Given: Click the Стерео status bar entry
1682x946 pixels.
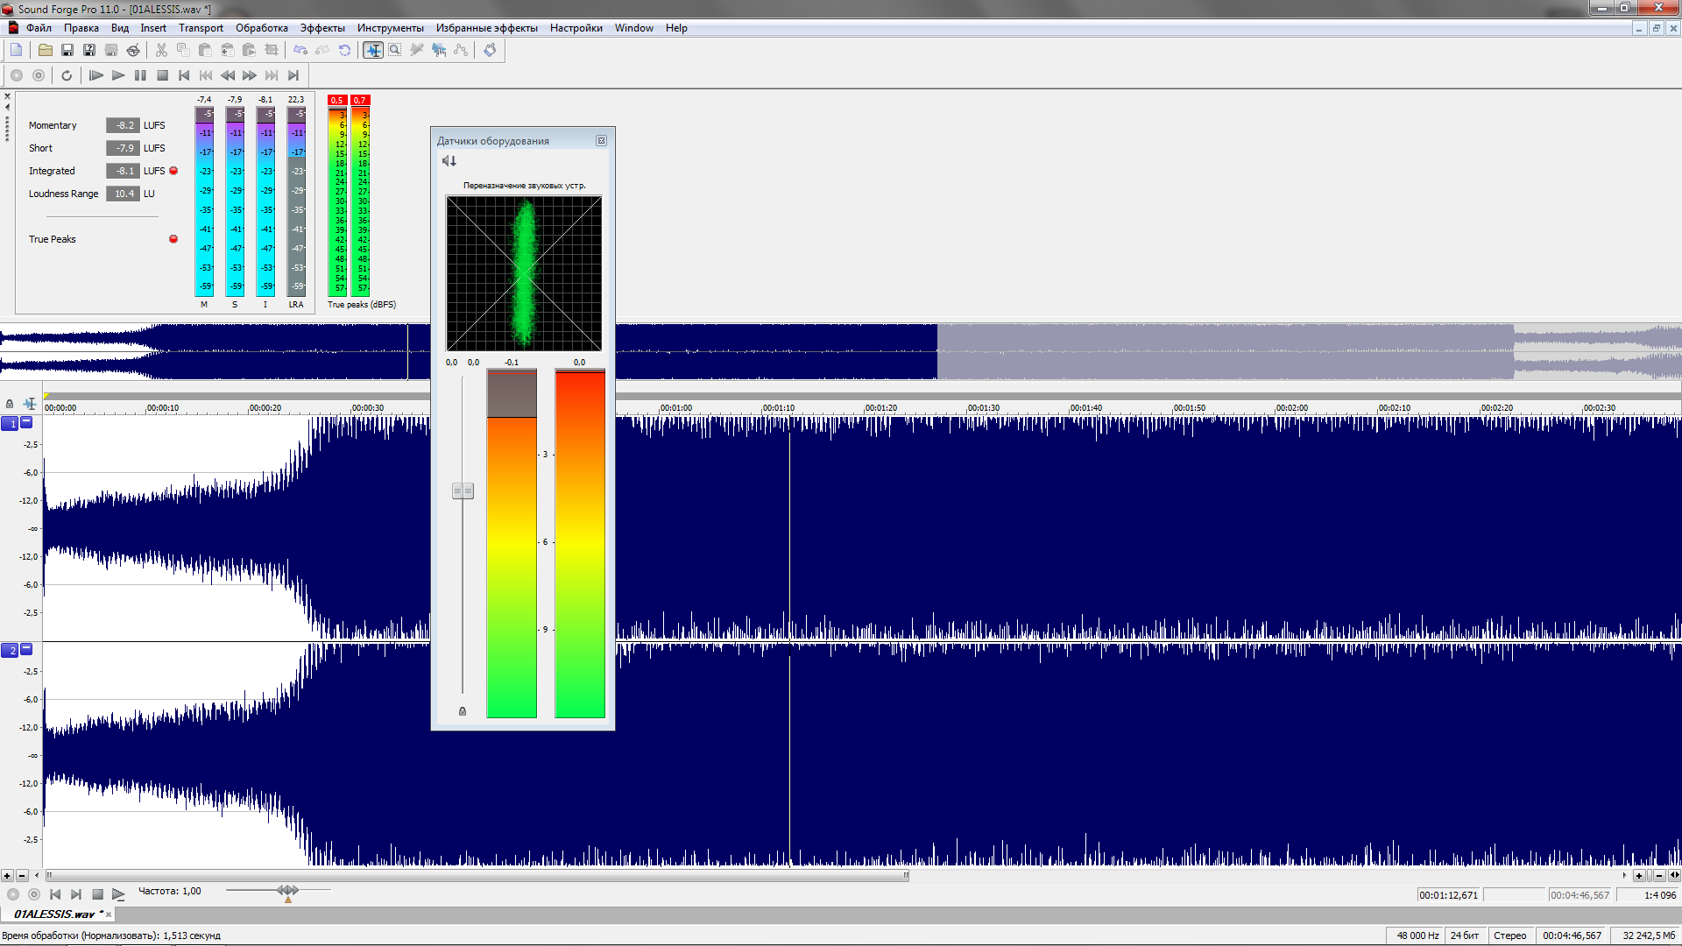Looking at the screenshot, I should [x=1510, y=935].
